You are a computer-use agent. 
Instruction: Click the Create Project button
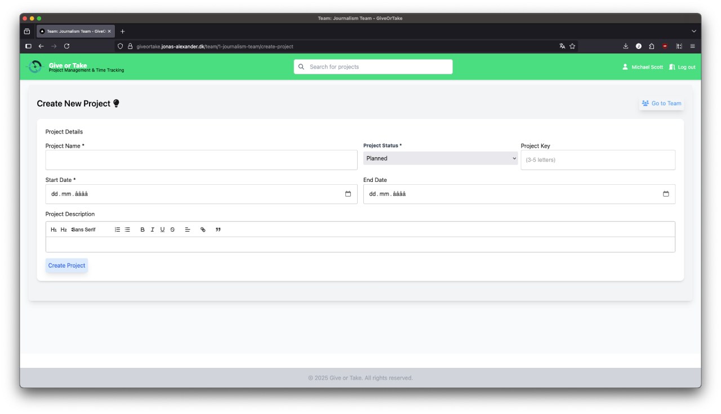click(x=66, y=265)
